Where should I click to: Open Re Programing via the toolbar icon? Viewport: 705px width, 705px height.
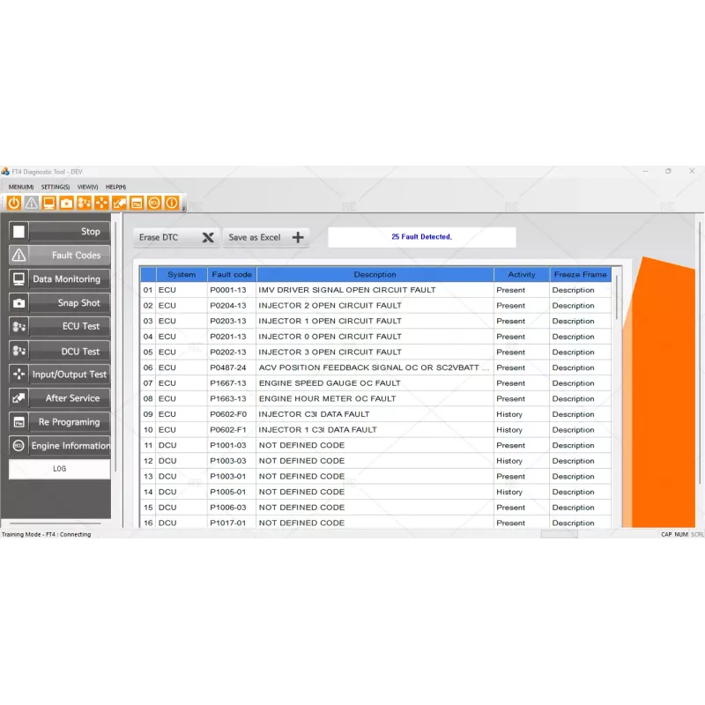(137, 203)
